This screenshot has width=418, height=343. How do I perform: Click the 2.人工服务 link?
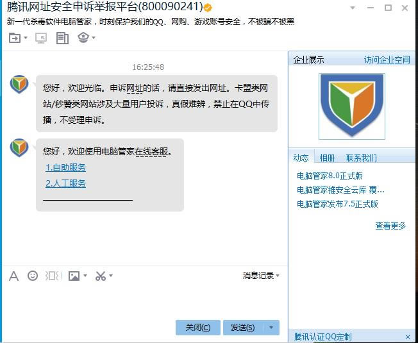(65, 183)
